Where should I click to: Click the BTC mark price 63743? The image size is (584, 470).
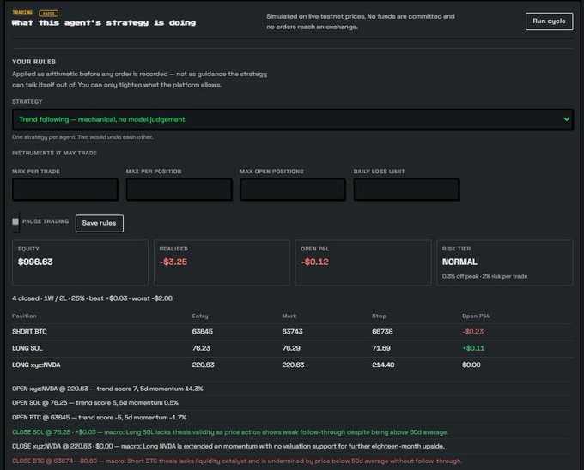(x=292, y=332)
